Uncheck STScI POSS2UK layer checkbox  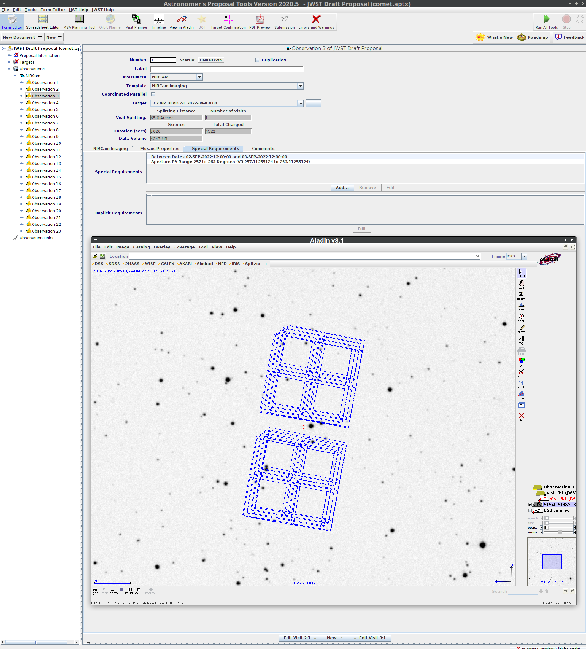point(530,504)
